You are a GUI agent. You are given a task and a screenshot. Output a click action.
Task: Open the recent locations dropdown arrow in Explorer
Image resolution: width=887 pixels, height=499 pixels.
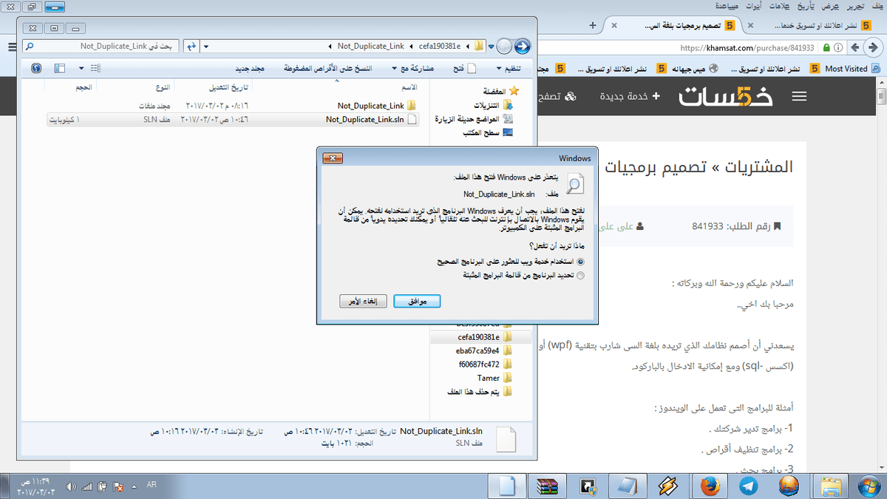point(492,47)
